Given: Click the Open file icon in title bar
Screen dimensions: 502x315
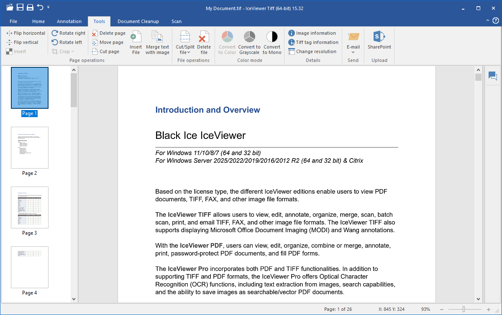Looking at the screenshot, I should click(10, 7).
